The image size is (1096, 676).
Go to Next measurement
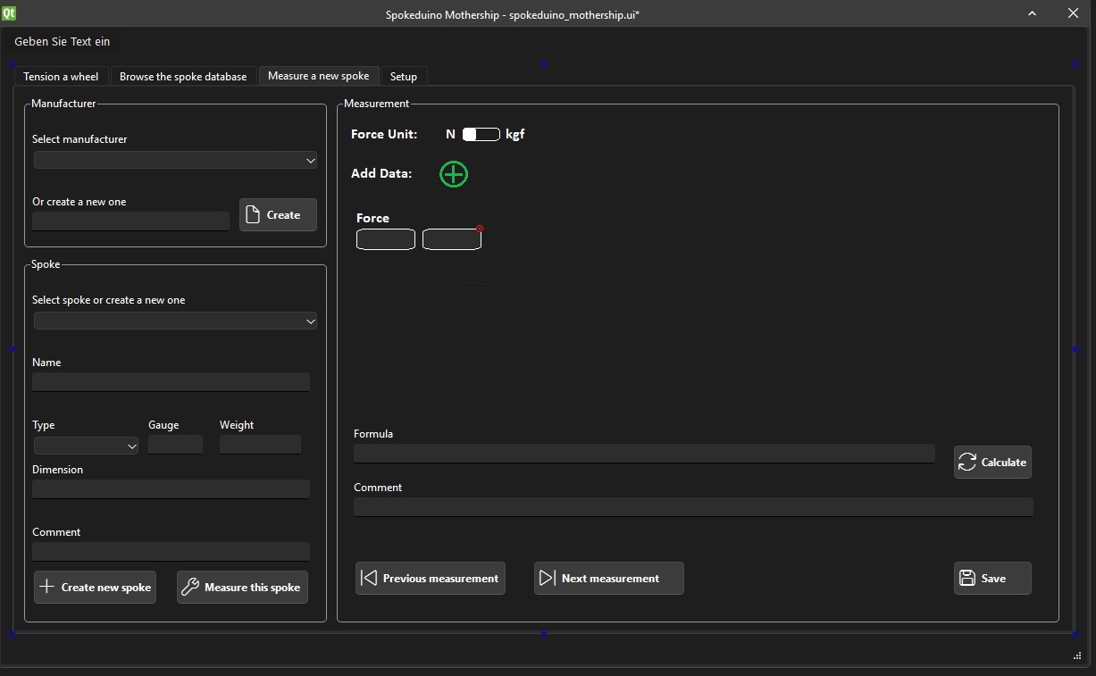click(x=609, y=578)
